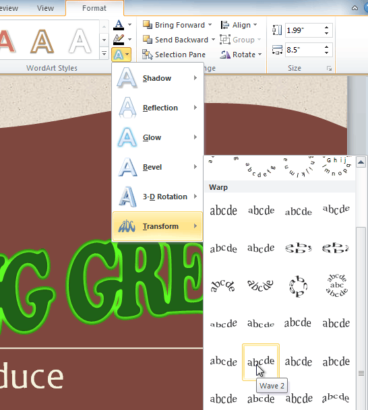This screenshot has height=410, width=368.
Task: Apply the small Circle warp thumbnail
Action: pos(299,285)
